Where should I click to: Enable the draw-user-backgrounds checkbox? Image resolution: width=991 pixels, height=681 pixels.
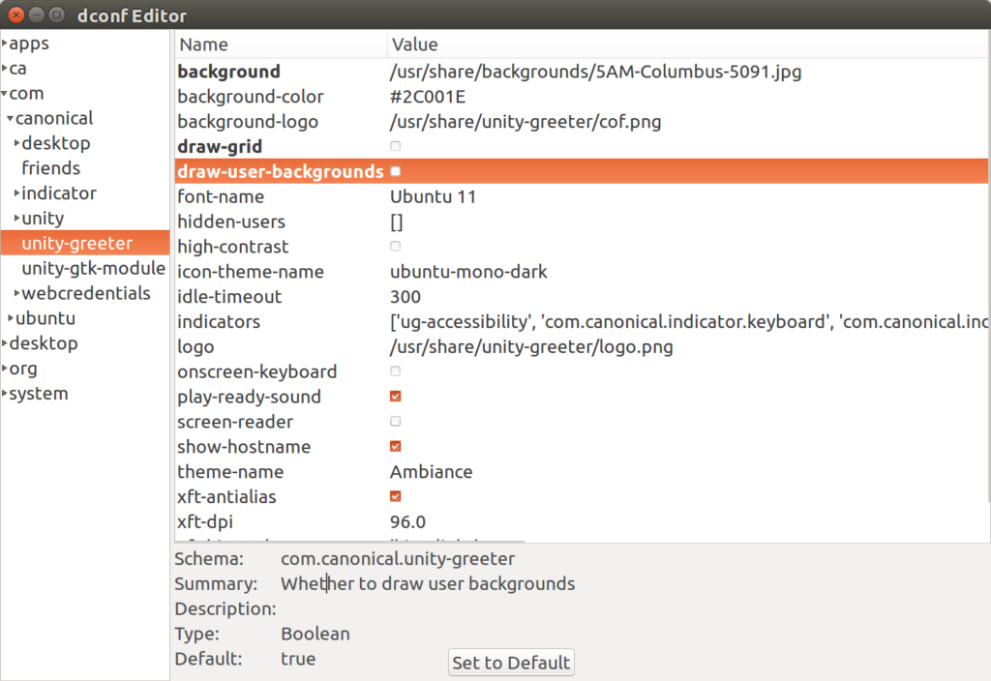coord(396,171)
